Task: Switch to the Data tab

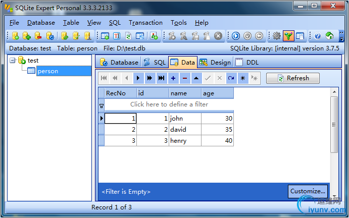Action: point(183,62)
